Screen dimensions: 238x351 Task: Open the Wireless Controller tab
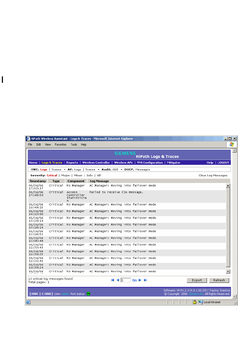tap(96, 162)
